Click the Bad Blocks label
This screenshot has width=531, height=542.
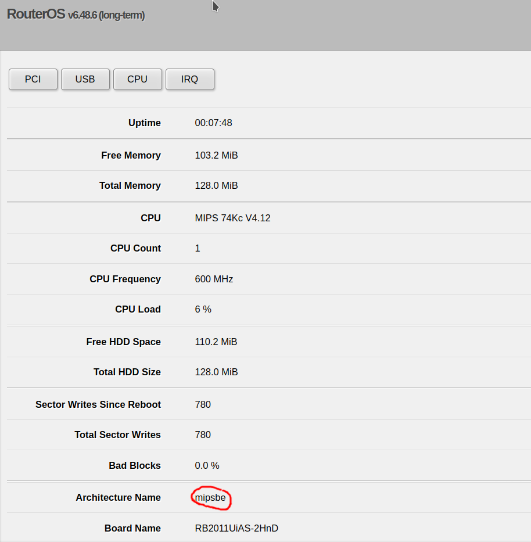[135, 465]
